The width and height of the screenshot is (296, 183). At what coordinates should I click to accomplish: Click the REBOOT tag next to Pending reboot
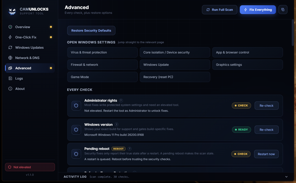pos(118,149)
